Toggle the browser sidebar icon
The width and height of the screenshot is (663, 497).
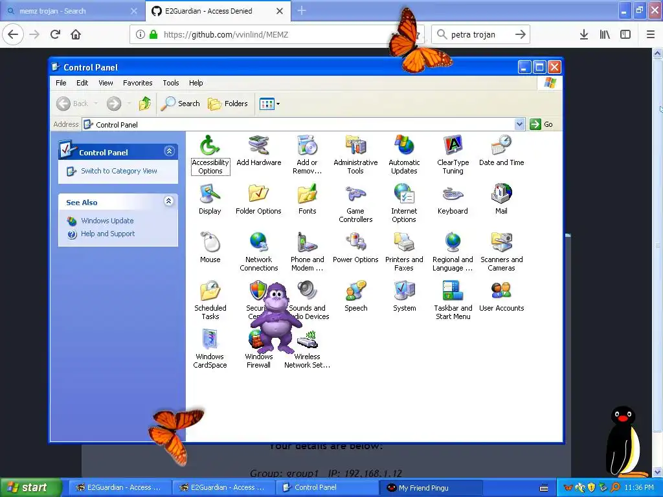click(x=625, y=34)
